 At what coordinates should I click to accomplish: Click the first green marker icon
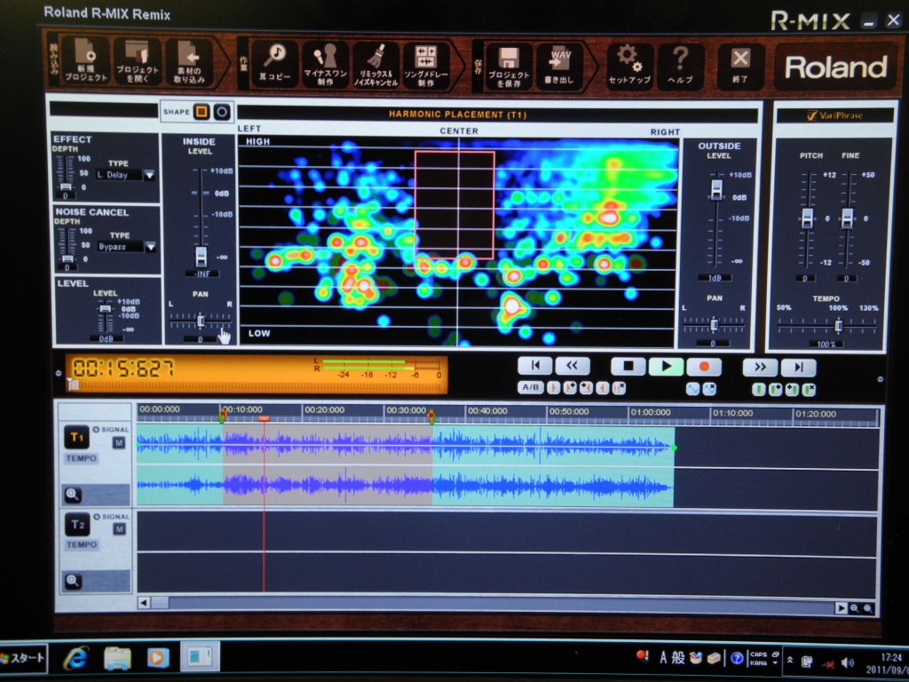(759, 390)
